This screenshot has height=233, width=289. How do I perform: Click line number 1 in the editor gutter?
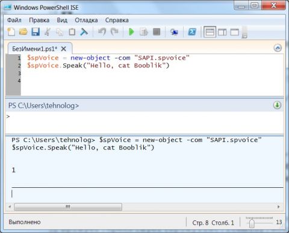[19, 58]
